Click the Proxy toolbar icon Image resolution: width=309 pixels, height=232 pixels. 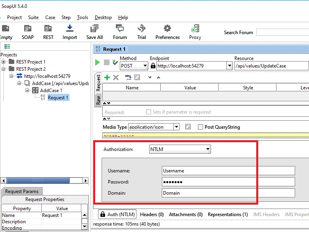[195, 29]
